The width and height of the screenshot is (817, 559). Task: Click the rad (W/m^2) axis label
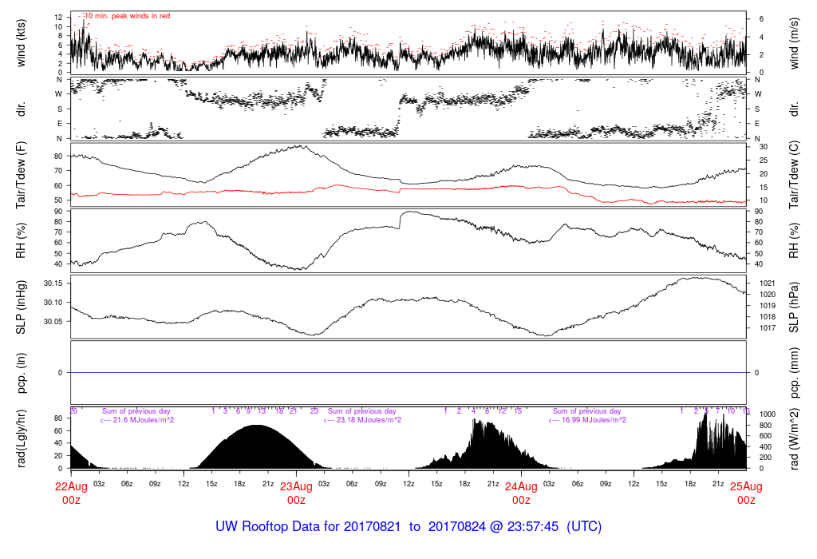point(795,438)
